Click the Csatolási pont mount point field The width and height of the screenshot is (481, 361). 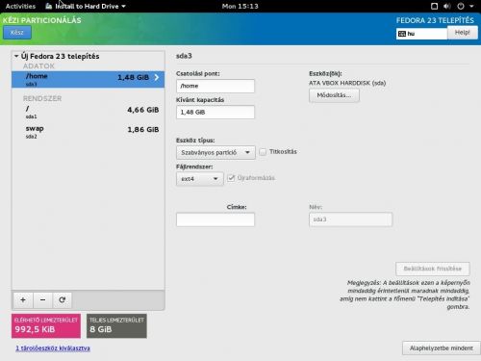pos(215,86)
